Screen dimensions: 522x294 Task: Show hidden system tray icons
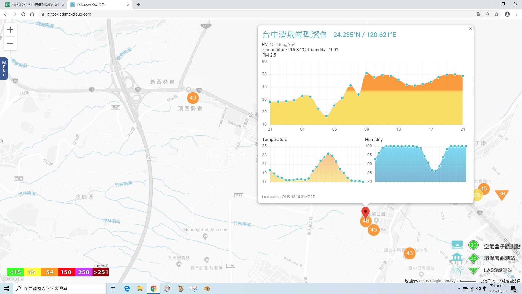[459, 289]
